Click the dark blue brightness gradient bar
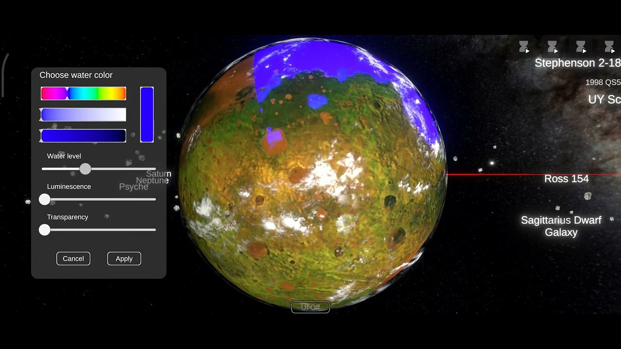Viewport: 621px width, 349px height. [83, 136]
